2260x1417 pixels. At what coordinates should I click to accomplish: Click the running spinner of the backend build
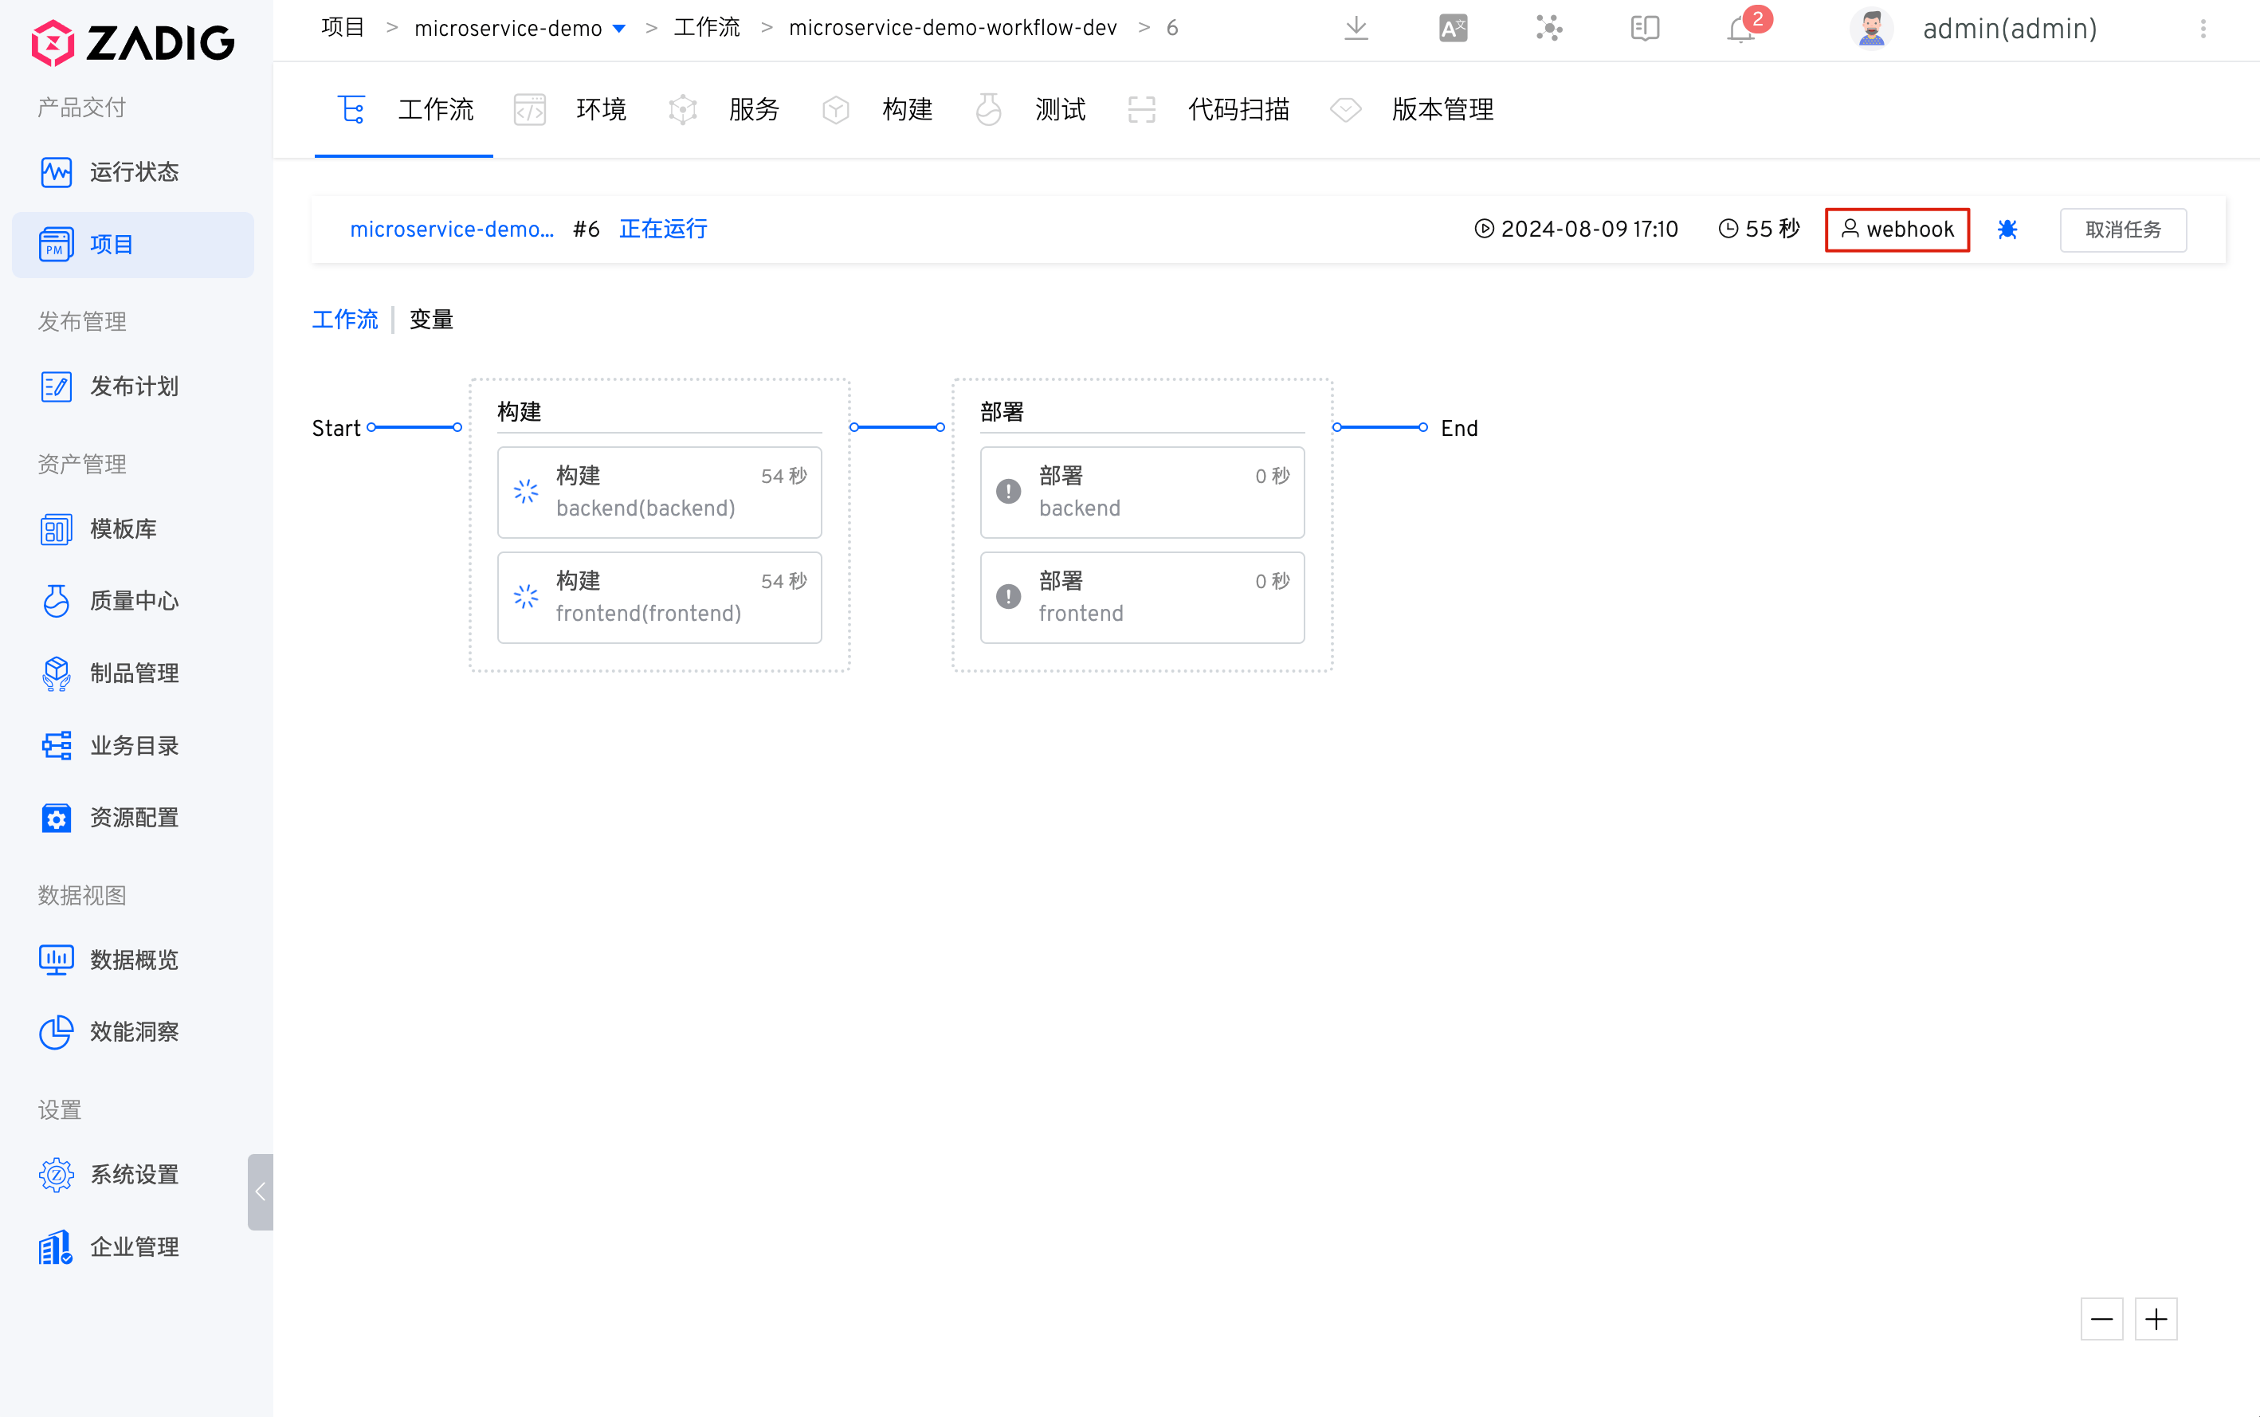pos(526,491)
